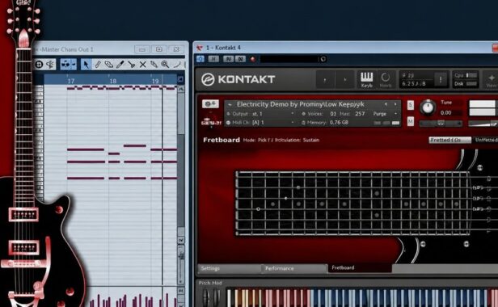The height and width of the screenshot is (307, 498).
Task: Click the hollow circle marker on the fretboard
Action: 258,209
